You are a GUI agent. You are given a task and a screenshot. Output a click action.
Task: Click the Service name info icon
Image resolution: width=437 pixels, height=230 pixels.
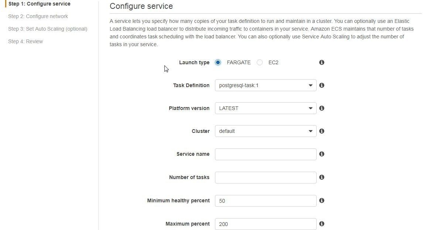pyautogui.click(x=322, y=154)
